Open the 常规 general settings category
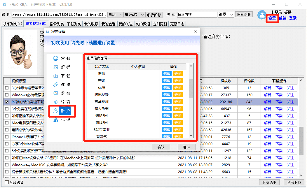The height and width of the screenshot is (188, 307). (62, 58)
